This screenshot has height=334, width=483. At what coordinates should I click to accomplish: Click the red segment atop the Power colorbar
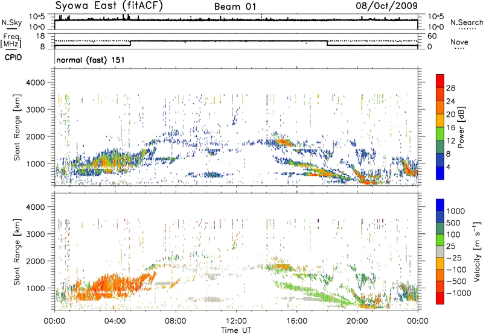click(440, 81)
